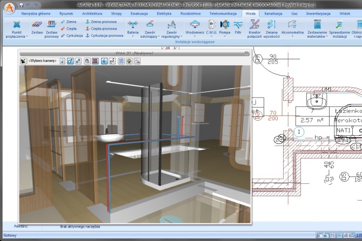Open Zestawienie materiałów materials list

pyautogui.click(x=317, y=29)
